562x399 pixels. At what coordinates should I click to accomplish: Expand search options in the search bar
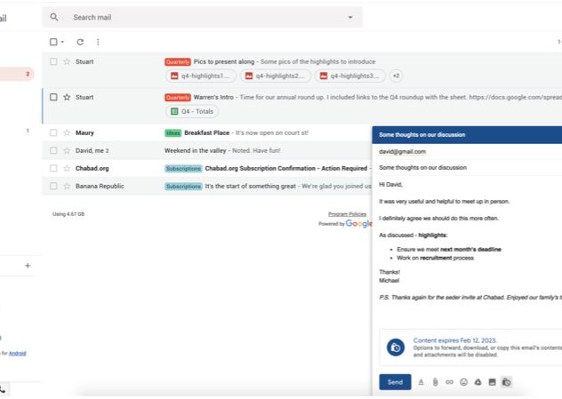coord(350,17)
